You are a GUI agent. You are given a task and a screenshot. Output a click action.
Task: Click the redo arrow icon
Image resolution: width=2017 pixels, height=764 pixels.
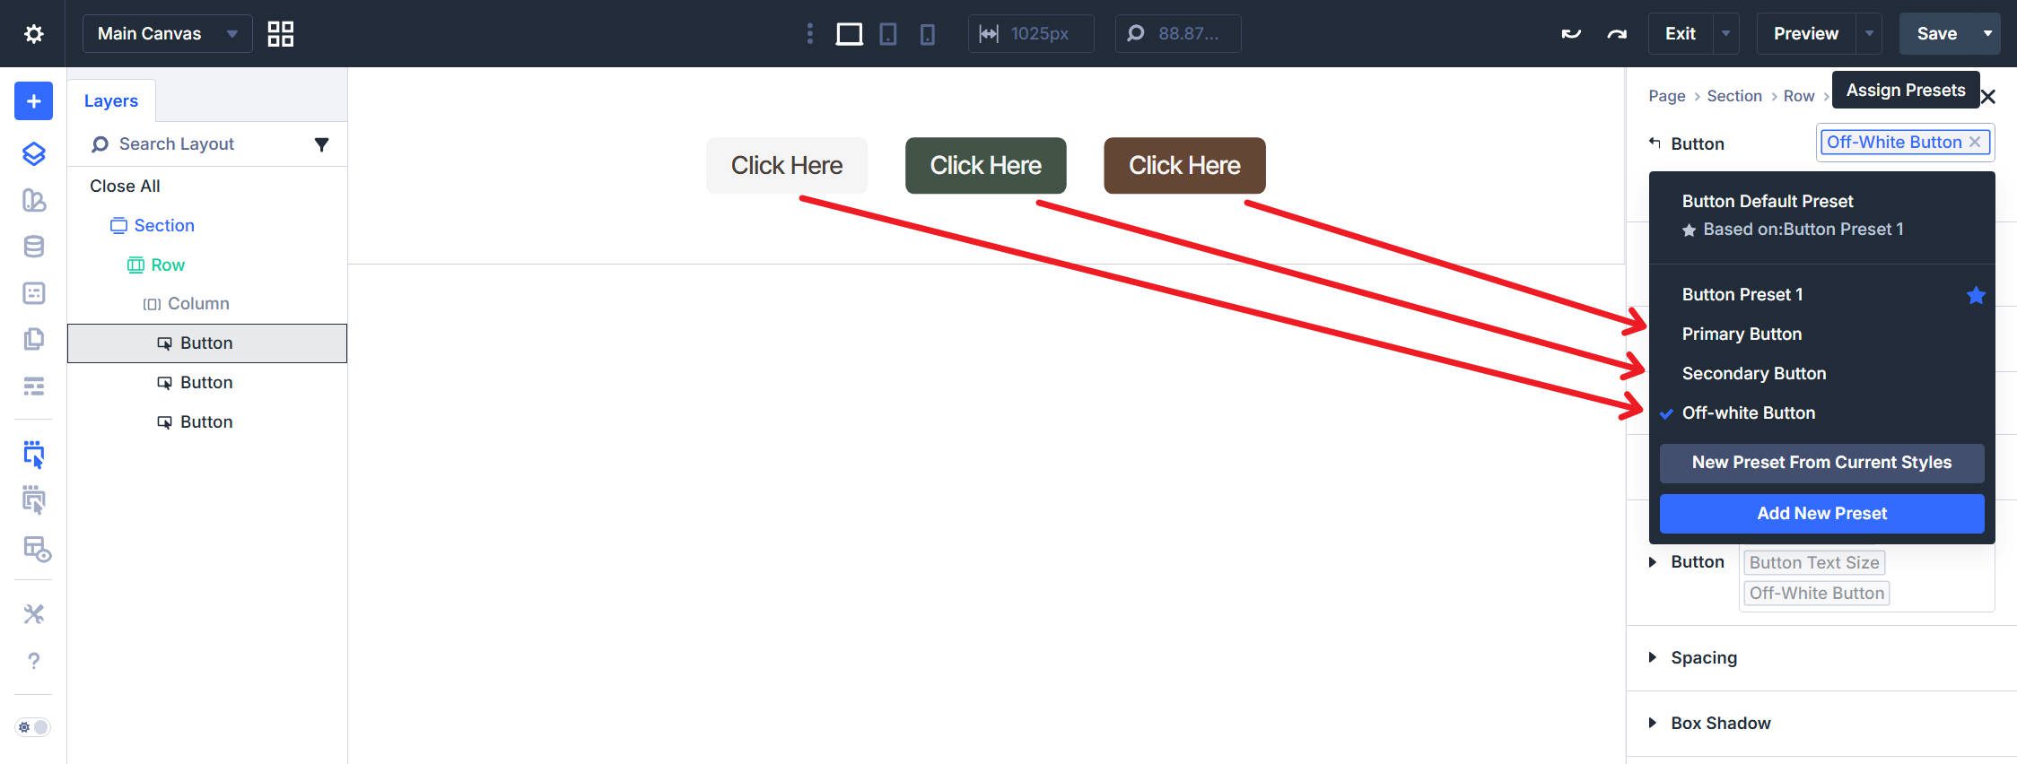(x=1617, y=34)
